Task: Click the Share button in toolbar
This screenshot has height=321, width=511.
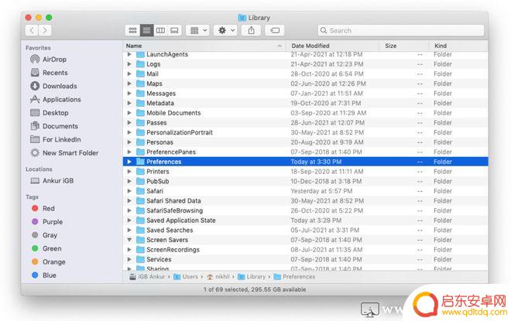Action: pos(252,31)
